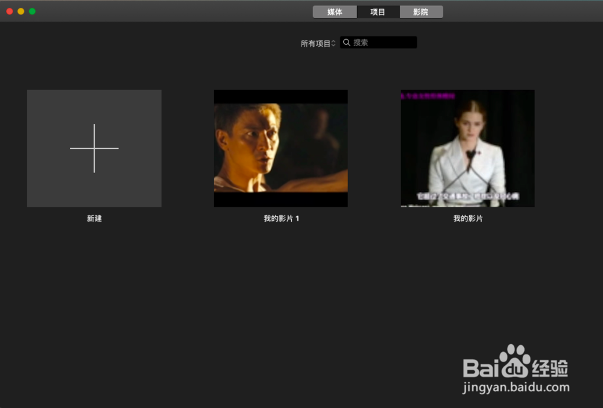Open the 我的影片 1 project thumbnail
This screenshot has width=603, height=408.
pos(281,148)
